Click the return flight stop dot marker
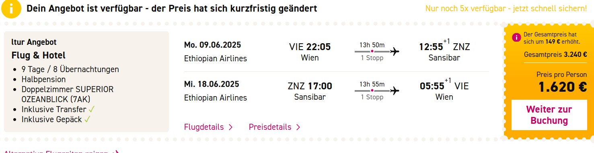The height and width of the screenshot is (153, 594). (x=372, y=91)
